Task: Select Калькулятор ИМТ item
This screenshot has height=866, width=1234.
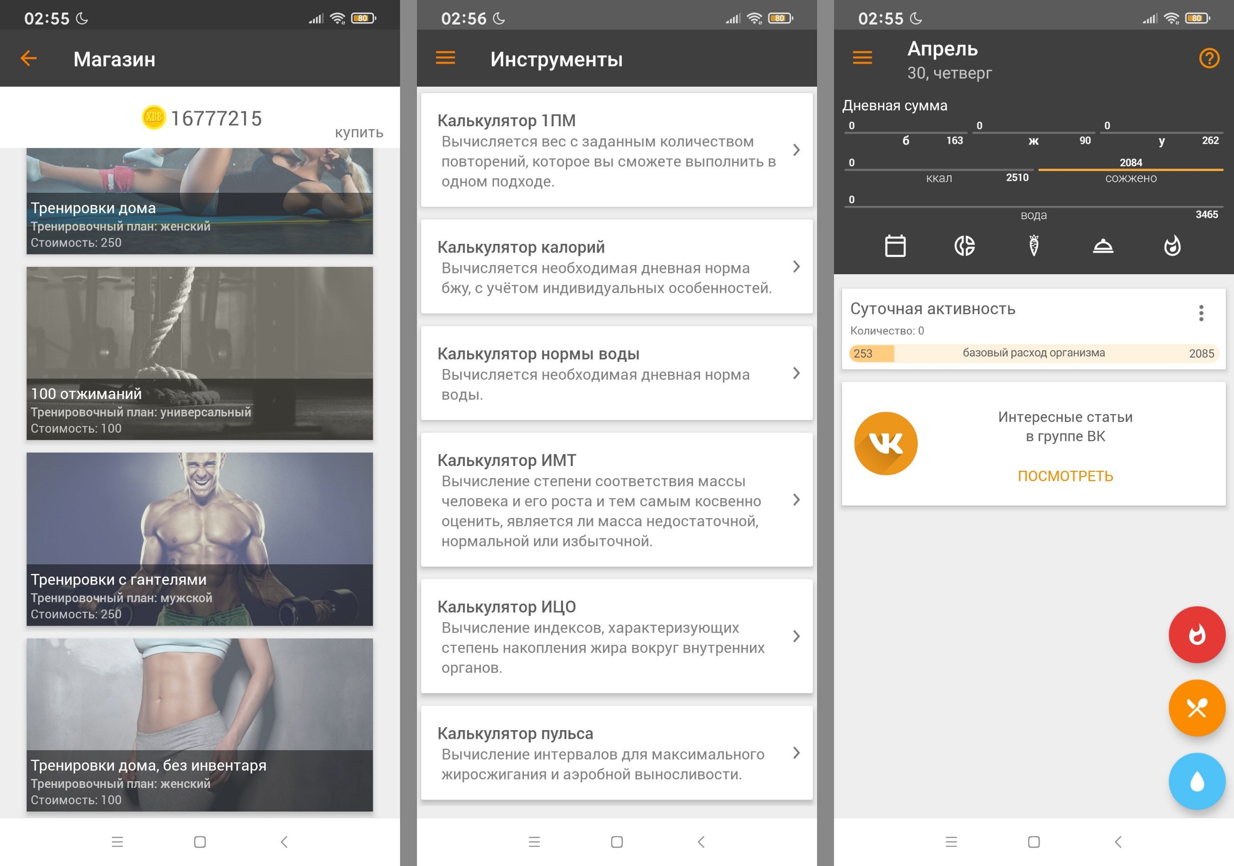Action: 616,500
